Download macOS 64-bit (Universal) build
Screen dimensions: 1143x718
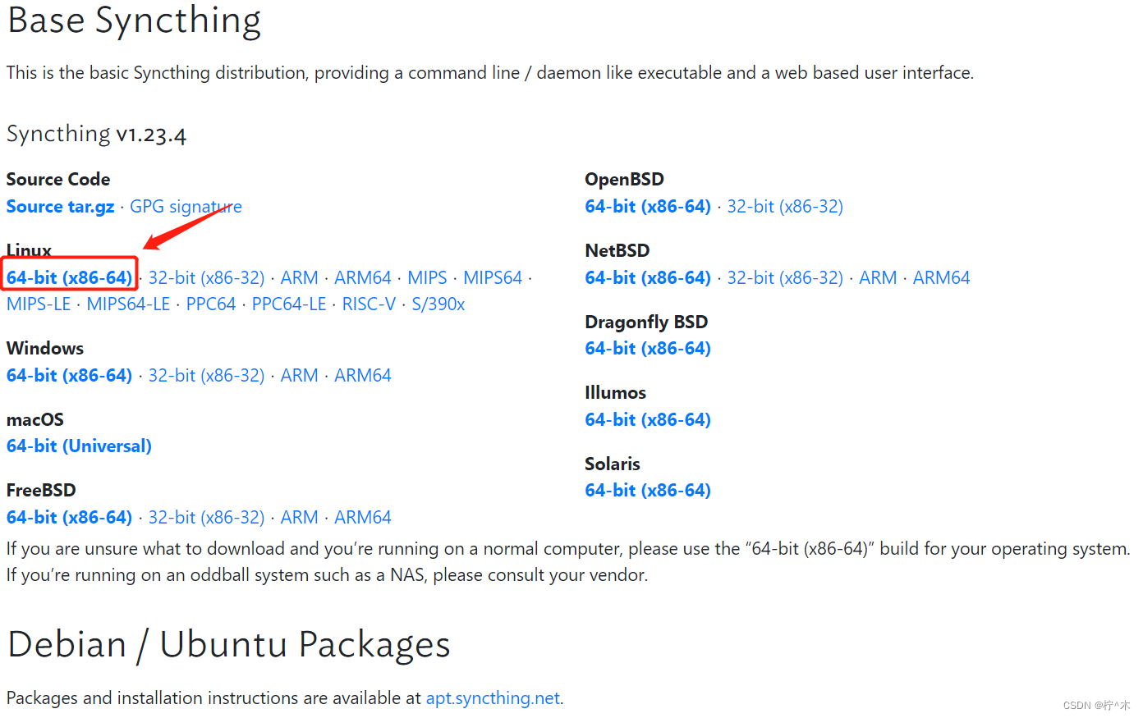coord(79,446)
